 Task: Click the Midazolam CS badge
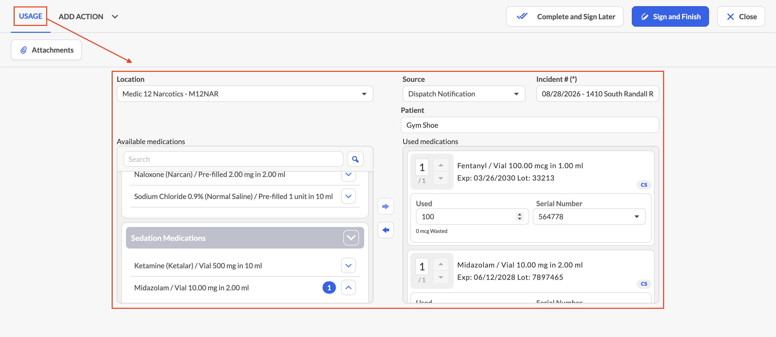644,284
